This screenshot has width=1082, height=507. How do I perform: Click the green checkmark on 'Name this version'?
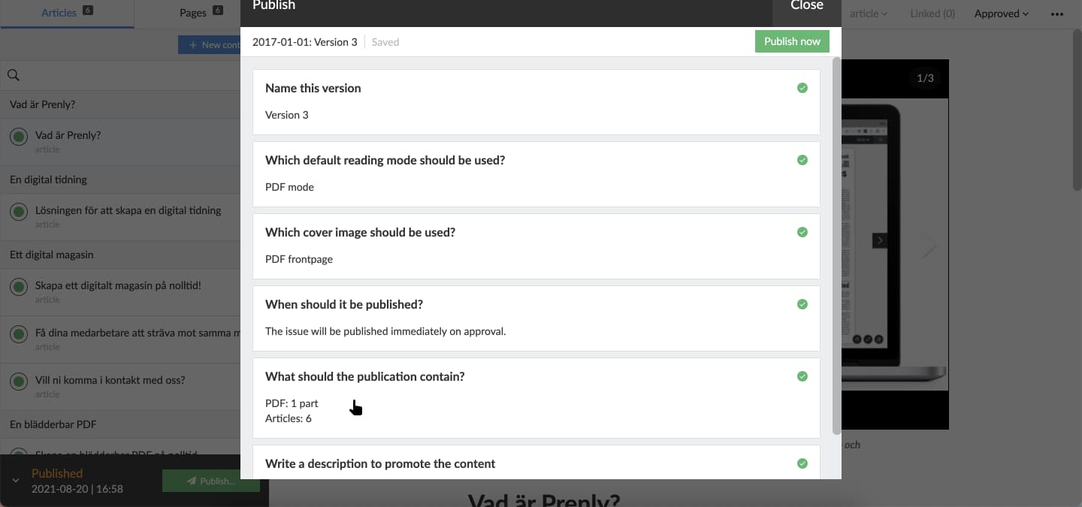pos(802,88)
